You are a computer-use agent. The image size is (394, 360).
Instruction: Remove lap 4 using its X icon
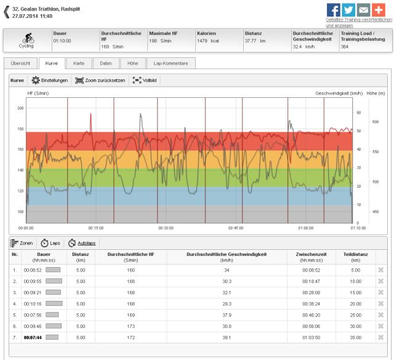click(x=380, y=303)
